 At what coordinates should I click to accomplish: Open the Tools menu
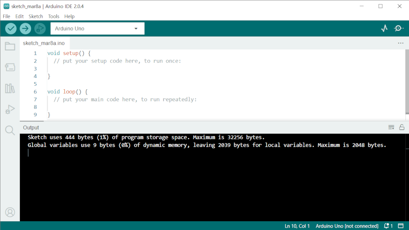coord(54,16)
